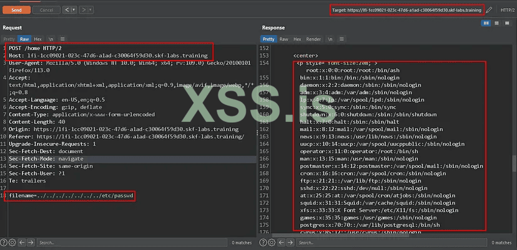Open help icon below Response panel
This screenshot has height=250, width=517.
[263, 242]
